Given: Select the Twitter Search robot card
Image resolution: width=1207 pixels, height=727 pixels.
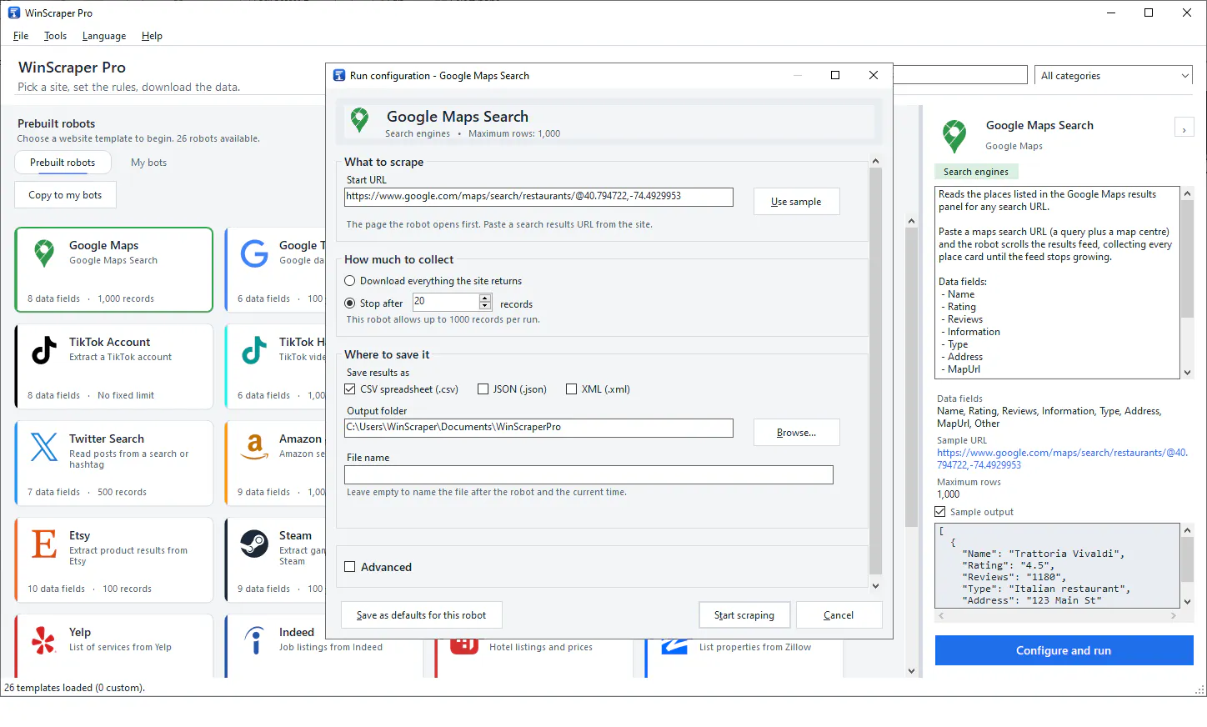Looking at the screenshot, I should pyautogui.click(x=114, y=463).
